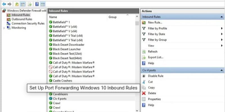Click the Filter by Group funnel icon
The height and width of the screenshot is (112, 225).
pyautogui.click(x=144, y=40)
